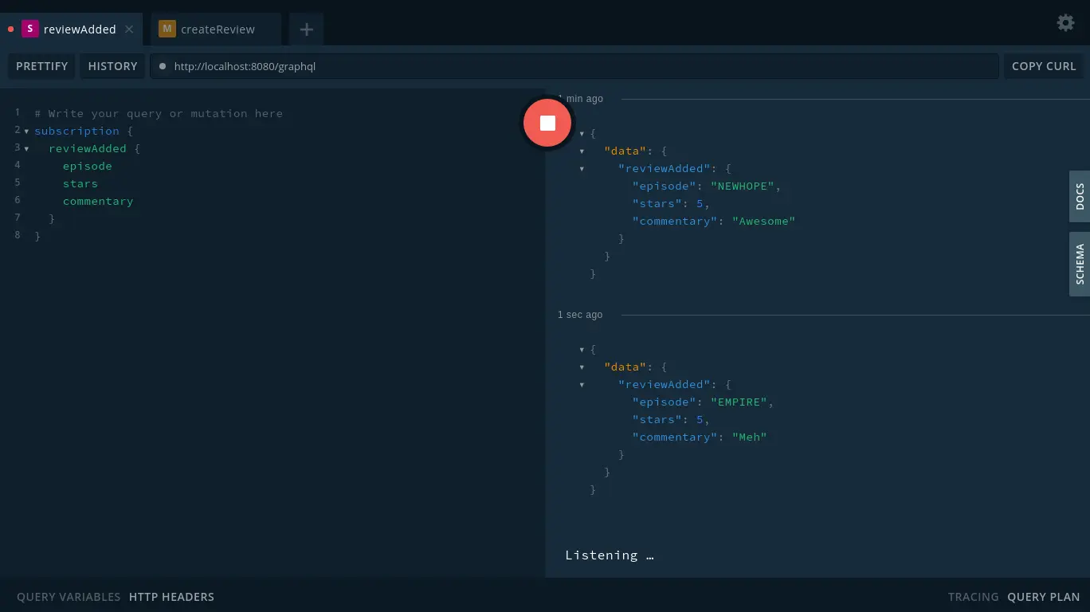Click the pink S subscription icon

(30, 29)
